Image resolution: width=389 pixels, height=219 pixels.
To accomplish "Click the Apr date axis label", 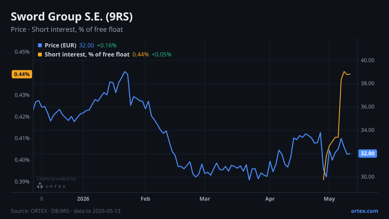I will 270,199.
